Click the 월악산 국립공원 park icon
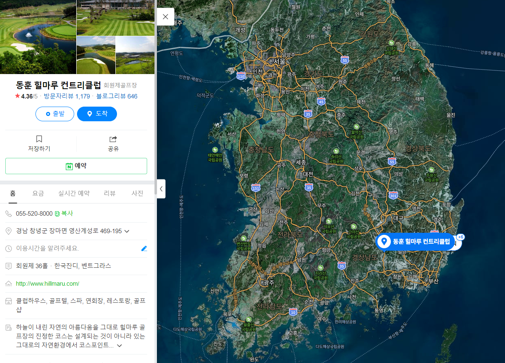Image resolution: width=505 pixels, height=363 pixels. pos(357,127)
